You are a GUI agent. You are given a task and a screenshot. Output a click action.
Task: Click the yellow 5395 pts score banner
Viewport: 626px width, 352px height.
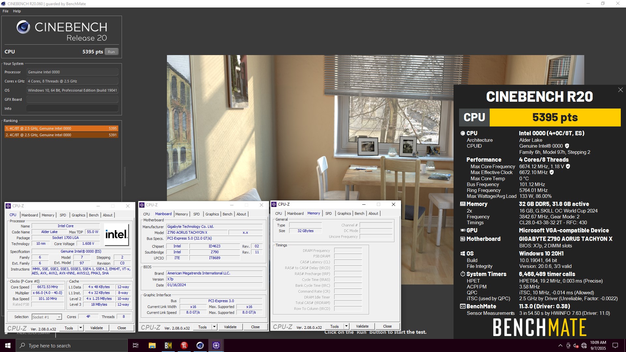(555, 117)
